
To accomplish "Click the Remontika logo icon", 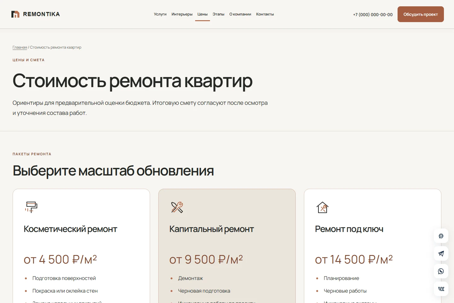I will (15, 14).
